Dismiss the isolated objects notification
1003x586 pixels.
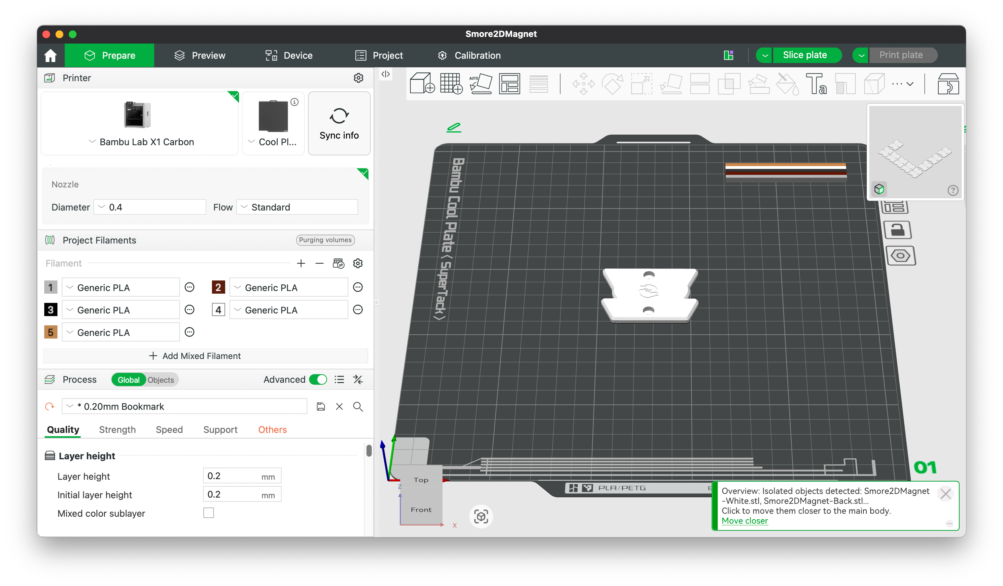click(945, 494)
